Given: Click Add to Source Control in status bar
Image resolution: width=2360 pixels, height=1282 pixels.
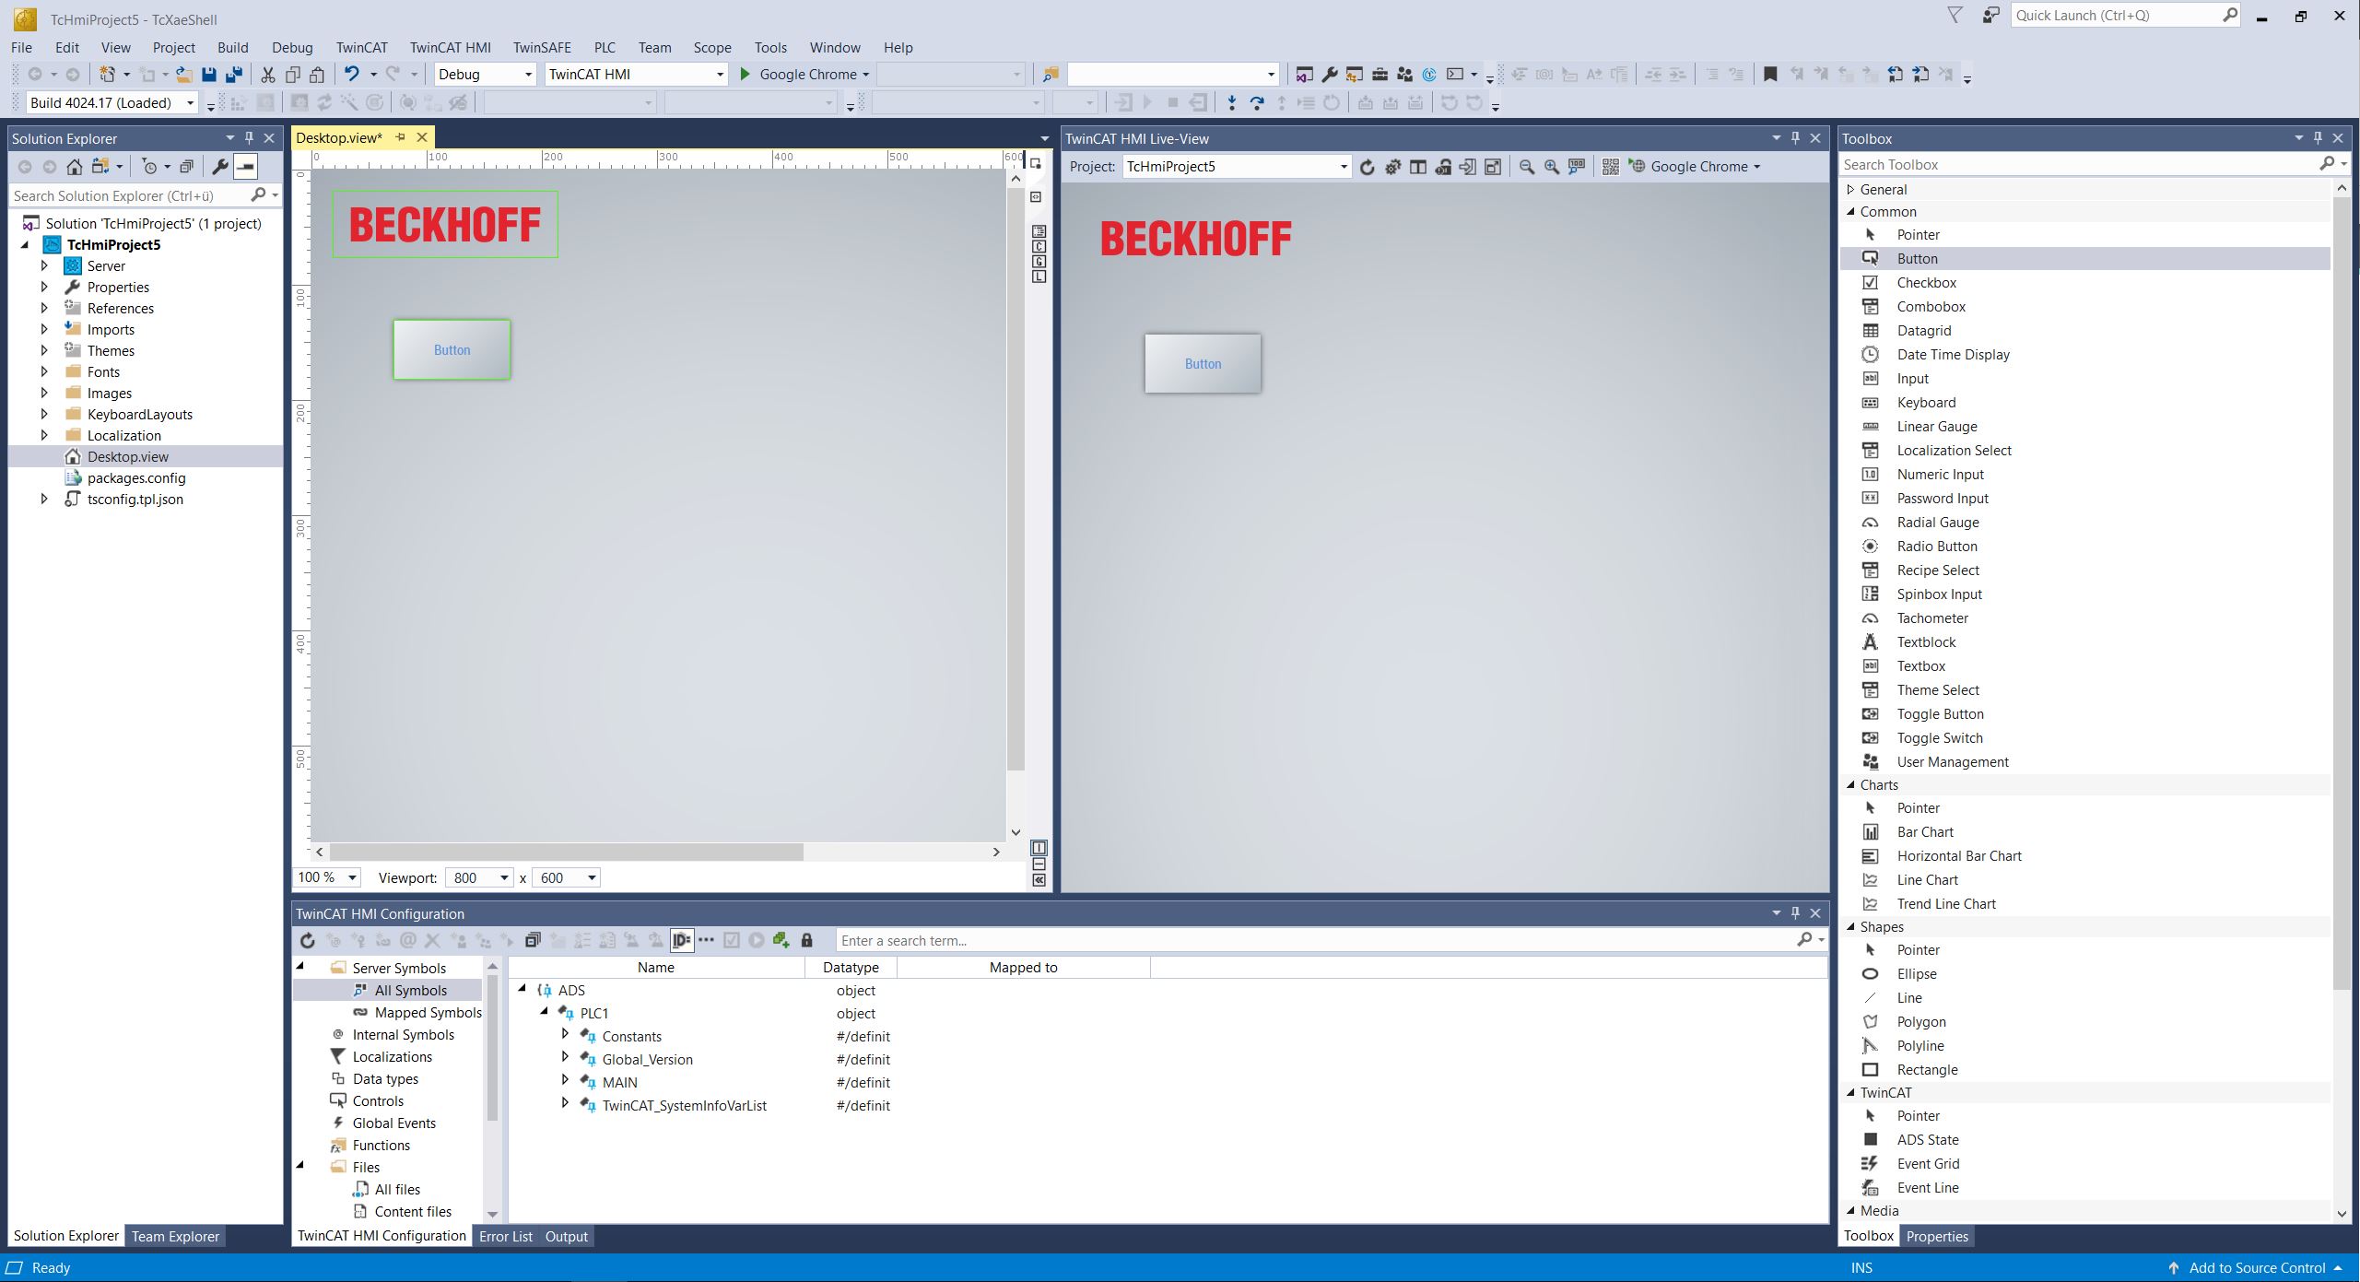Looking at the screenshot, I should pyautogui.click(x=2255, y=1267).
